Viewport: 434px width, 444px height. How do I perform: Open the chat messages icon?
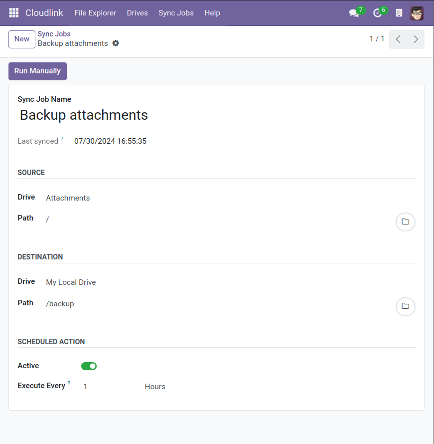pos(354,13)
